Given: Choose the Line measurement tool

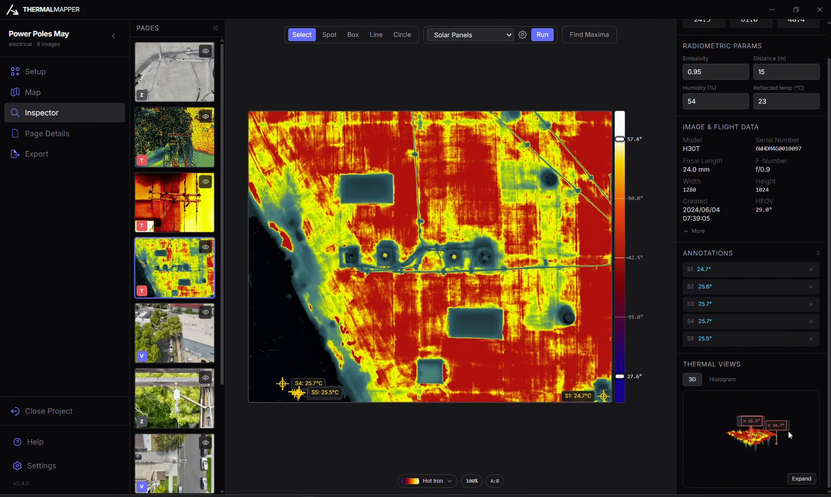Looking at the screenshot, I should [x=376, y=35].
